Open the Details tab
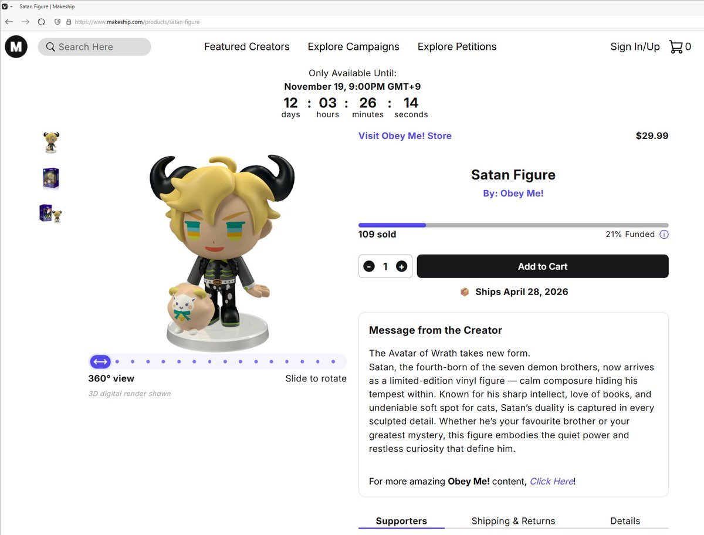 (625, 521)
